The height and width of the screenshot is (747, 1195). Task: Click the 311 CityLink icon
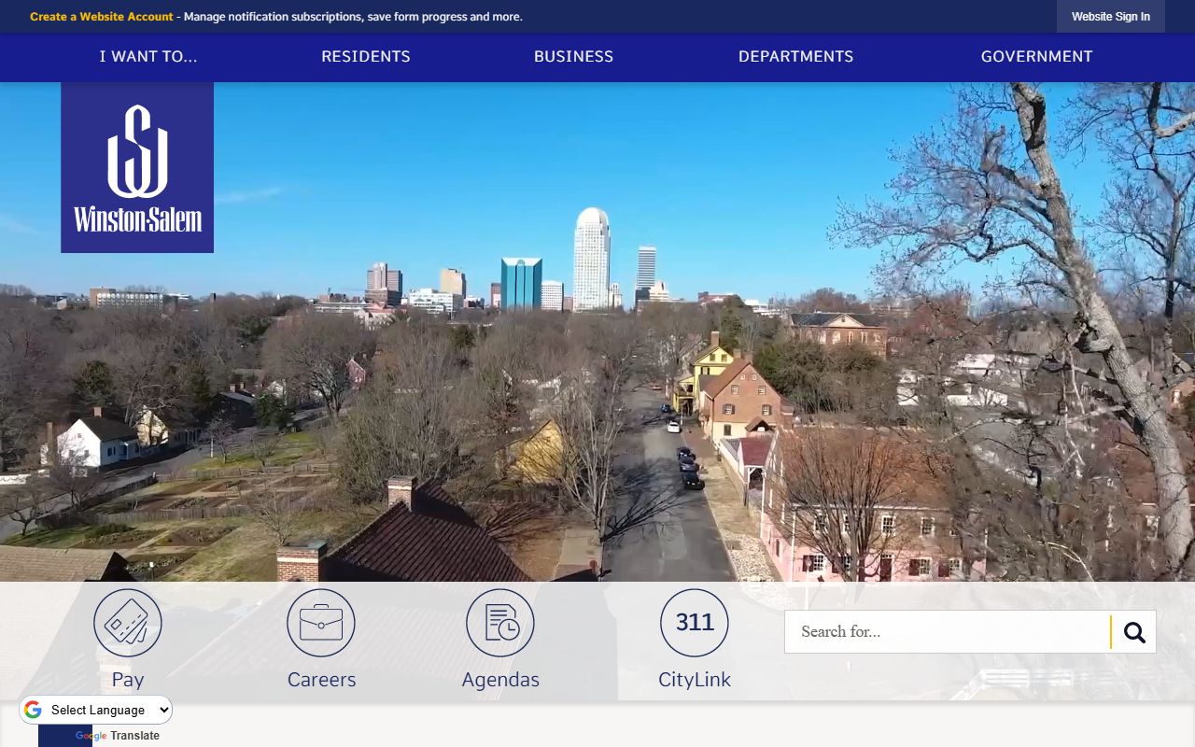(x=695, y=623)
